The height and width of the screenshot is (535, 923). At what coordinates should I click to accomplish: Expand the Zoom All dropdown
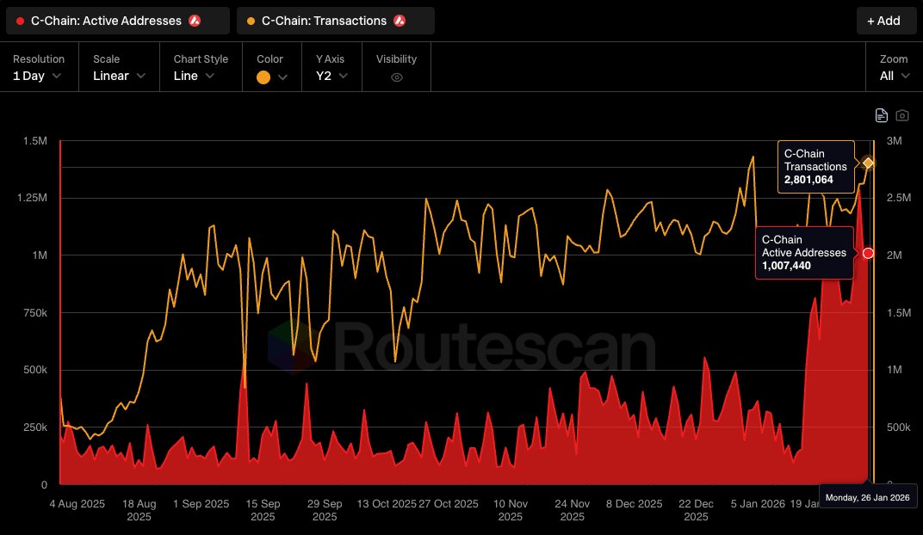pos(893,77)
